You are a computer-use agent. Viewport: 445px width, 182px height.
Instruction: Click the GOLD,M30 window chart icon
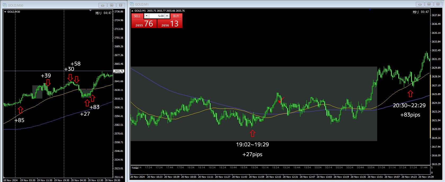coord(5,5)
